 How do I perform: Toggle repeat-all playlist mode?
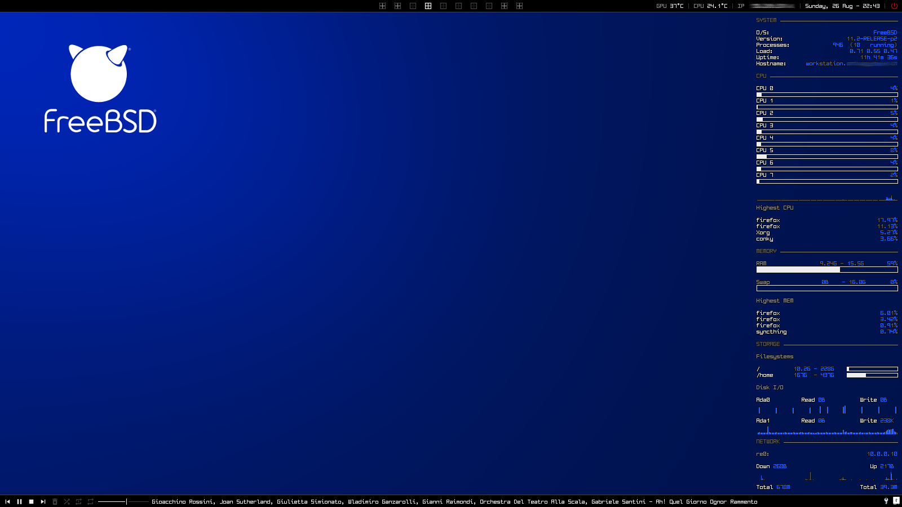click(x=90, y=501)
